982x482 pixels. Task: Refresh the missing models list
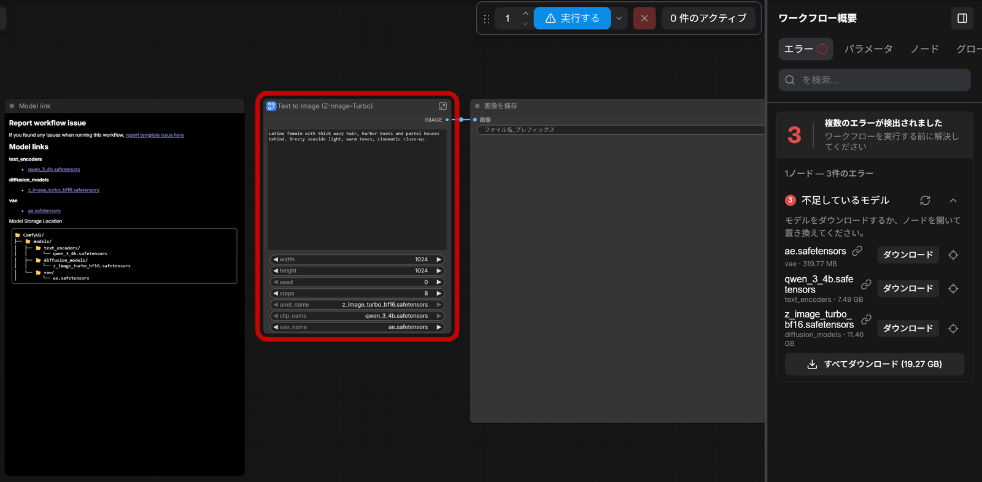[925, 201]
